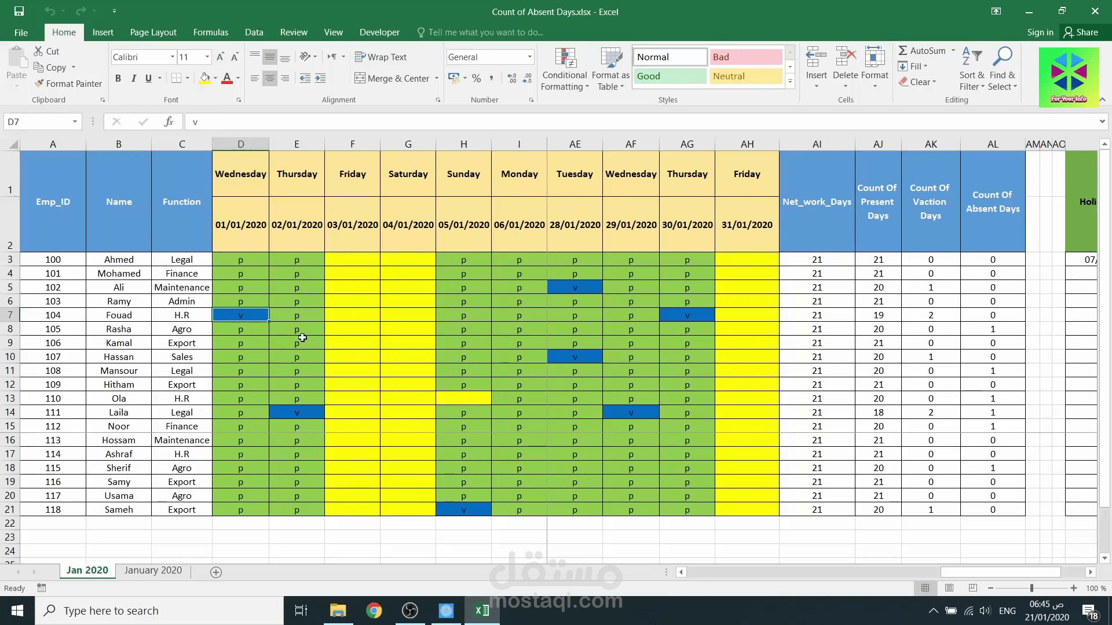Open Excel from the Windows taskbar

(x=482, y=611)
